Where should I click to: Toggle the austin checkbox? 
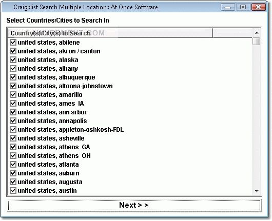(x=13, y=191)
